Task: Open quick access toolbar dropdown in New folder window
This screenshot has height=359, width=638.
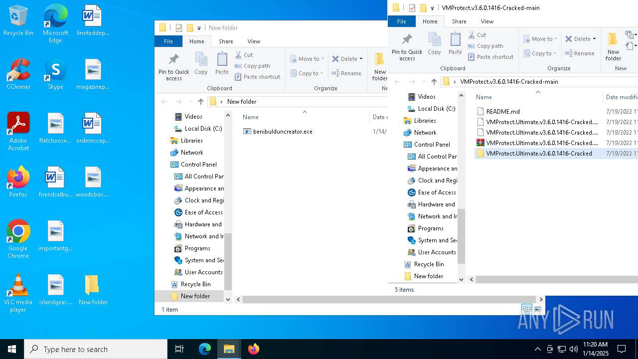Action: click(x=199, y=28)
